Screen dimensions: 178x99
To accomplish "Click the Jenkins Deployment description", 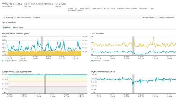I will [9, 23].
